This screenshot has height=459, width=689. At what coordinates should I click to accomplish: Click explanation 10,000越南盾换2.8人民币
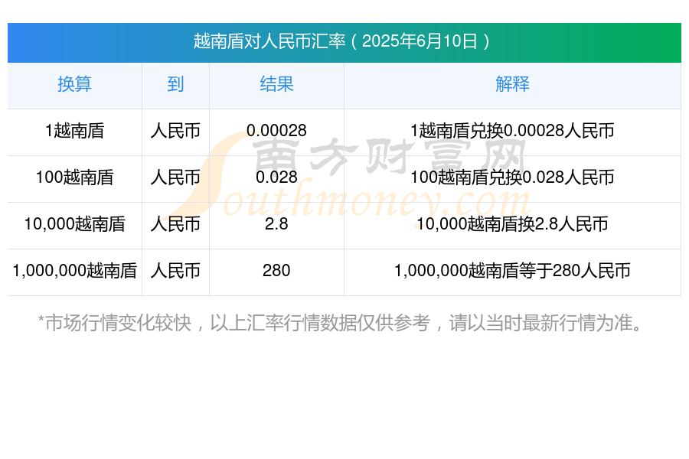coord(512,224)
